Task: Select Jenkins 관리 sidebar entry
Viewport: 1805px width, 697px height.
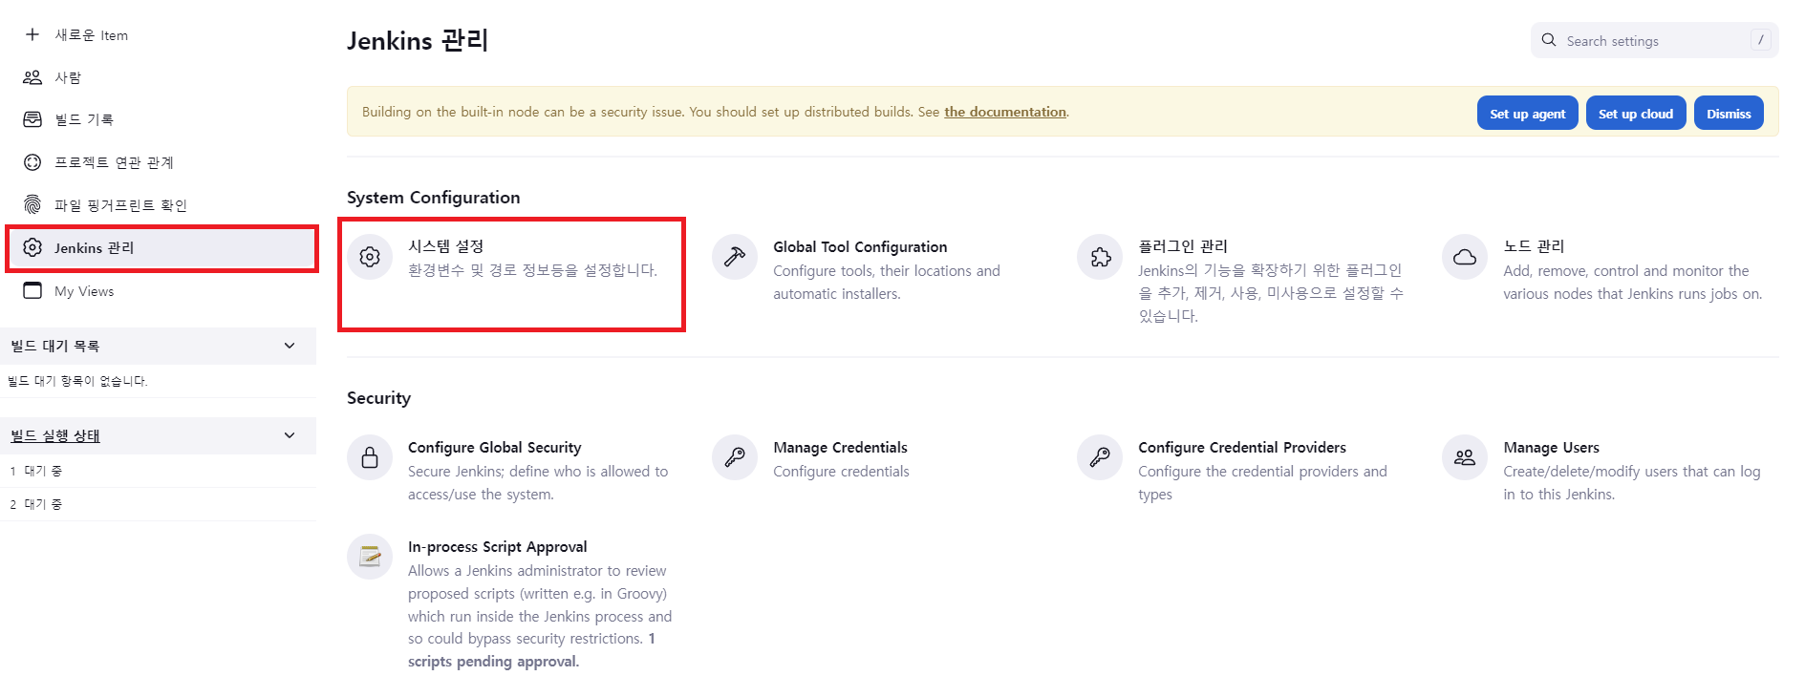Action: point(161,248)
